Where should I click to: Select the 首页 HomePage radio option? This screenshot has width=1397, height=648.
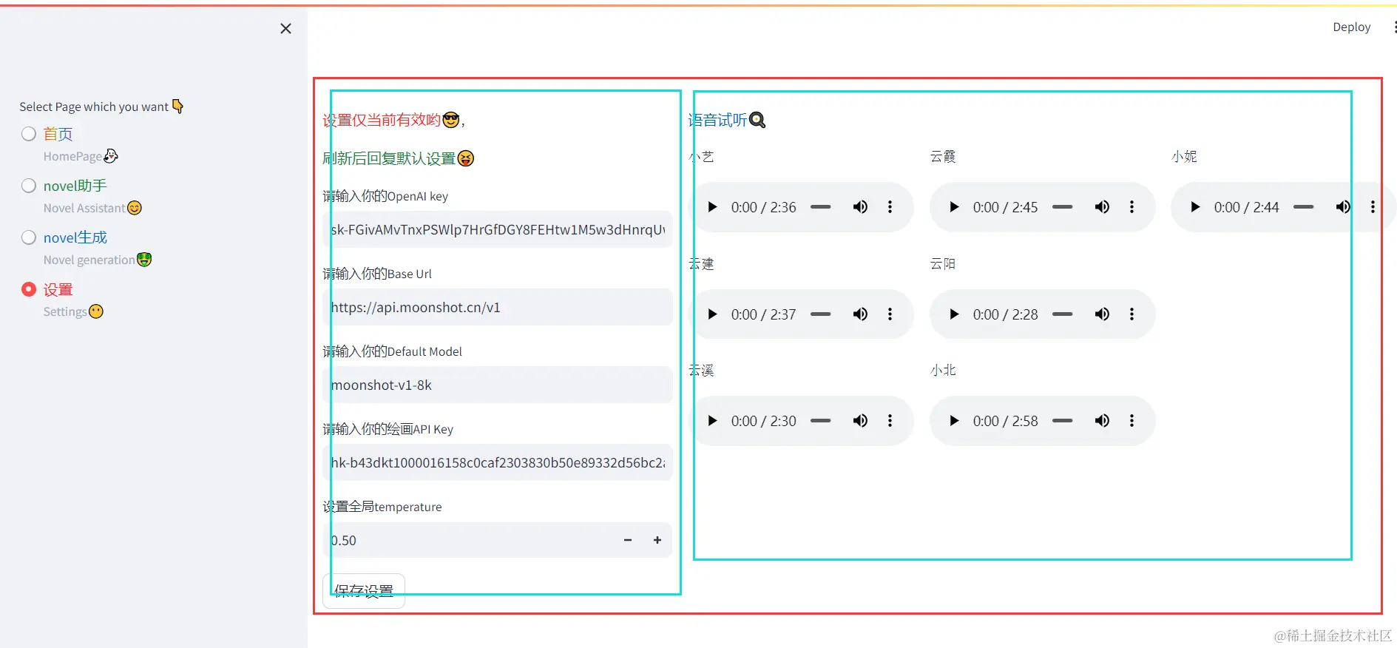(29, 134)
